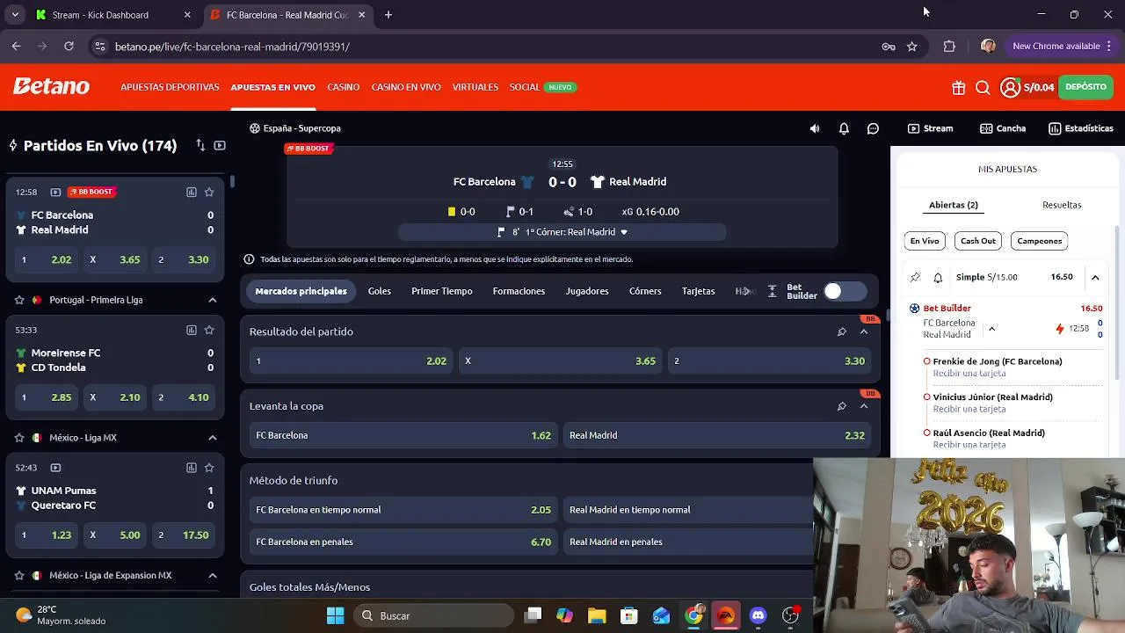Favorite the Moreirense FC match star
This screenshot has width=1125, height=633.
(209, 330)
